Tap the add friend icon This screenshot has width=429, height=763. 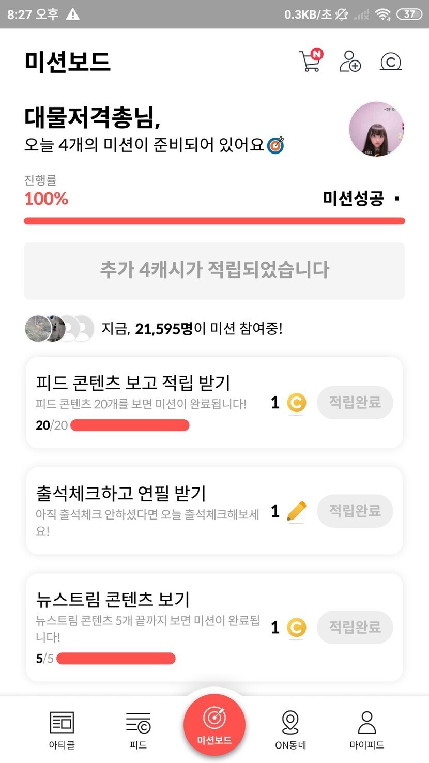[x=350, y=62]
